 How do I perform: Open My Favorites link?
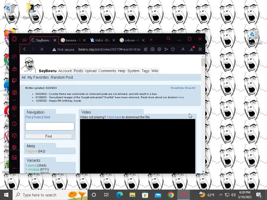click(x=38, y=77)
